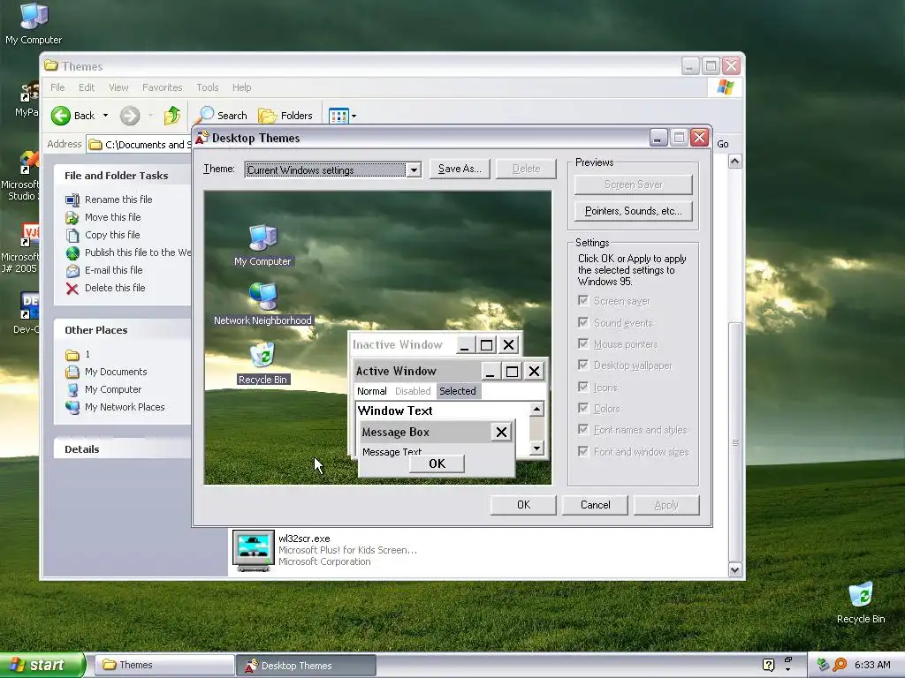
Task: Click the Other Places panel header
Action: [x=122, y=330]
